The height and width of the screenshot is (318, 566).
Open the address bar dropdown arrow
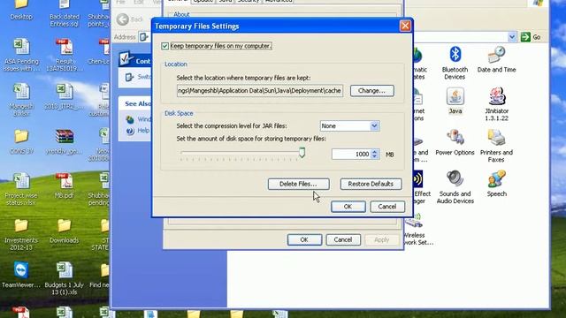coord(512,37)
